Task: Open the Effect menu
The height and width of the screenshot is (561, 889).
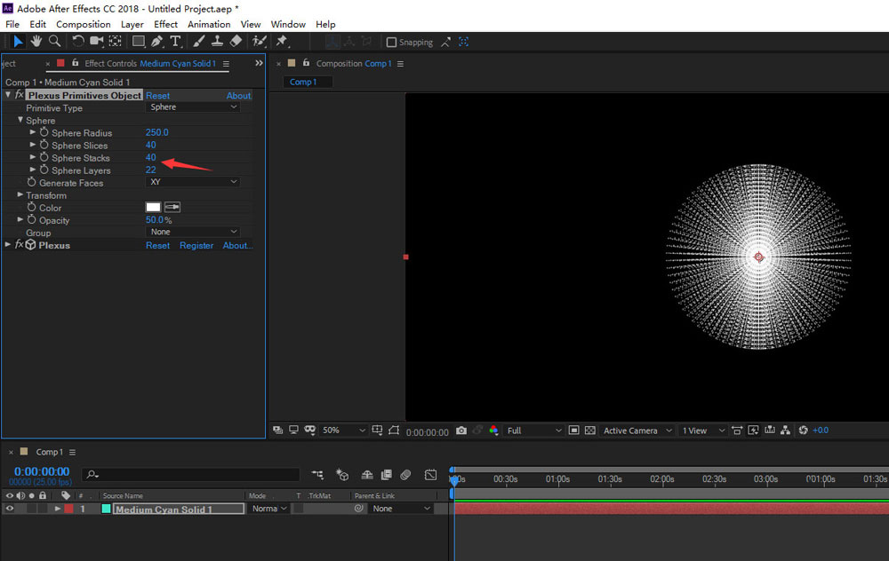Action: 165,24
